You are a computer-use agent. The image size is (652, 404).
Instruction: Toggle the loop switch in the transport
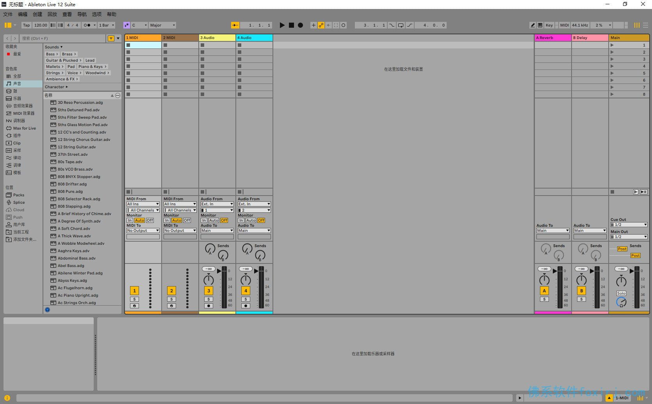tap(401, 25)
